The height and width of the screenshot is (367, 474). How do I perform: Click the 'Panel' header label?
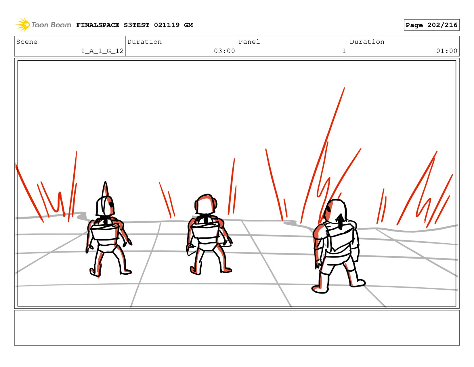(x=249, y=42)
